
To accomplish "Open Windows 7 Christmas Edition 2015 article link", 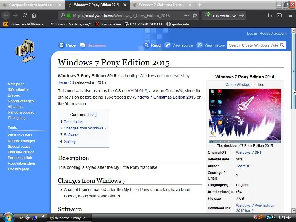I will [164, 97].
